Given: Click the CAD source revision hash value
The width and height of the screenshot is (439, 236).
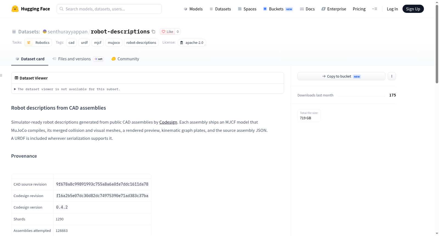Looking at the screenshot, I should pos(102,184).
